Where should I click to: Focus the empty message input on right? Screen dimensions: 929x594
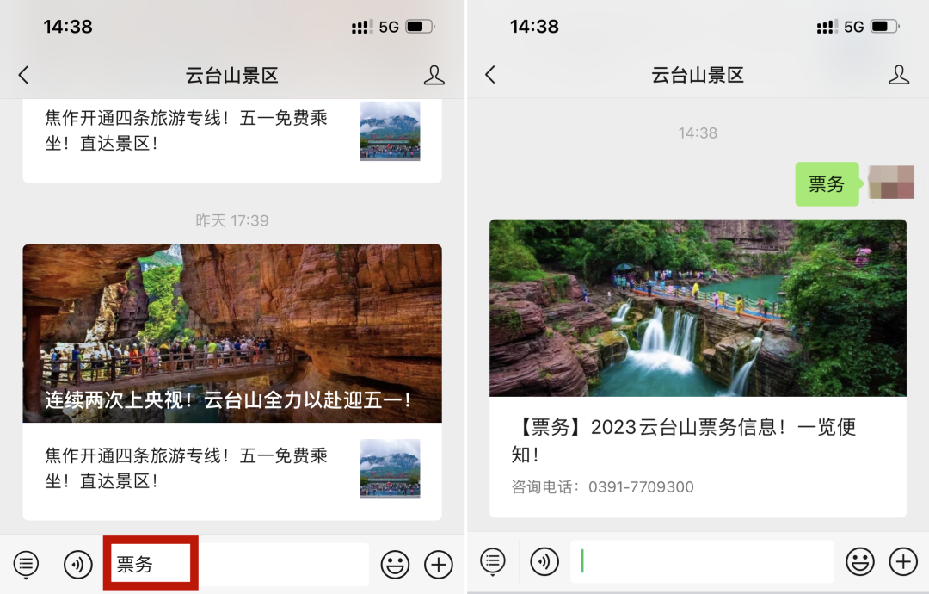pos(702,562)
